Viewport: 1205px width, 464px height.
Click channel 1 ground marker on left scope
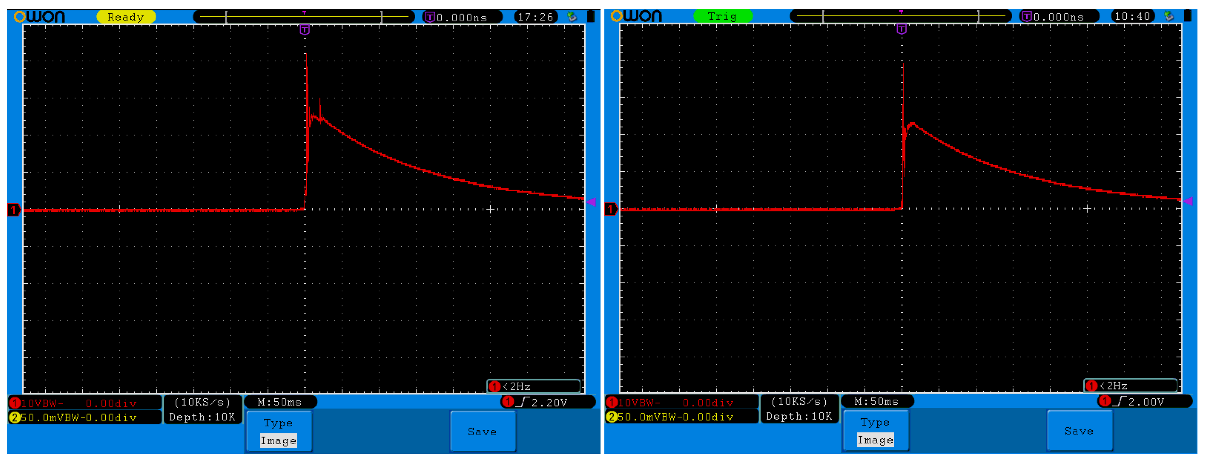point(14,210)
